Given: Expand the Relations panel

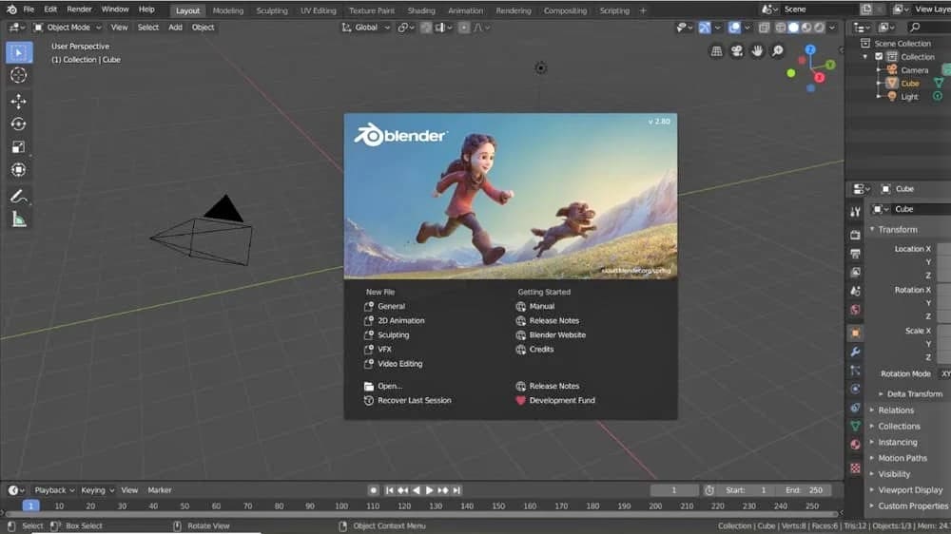Looking at the screenshot, I should tap(896, 410).
